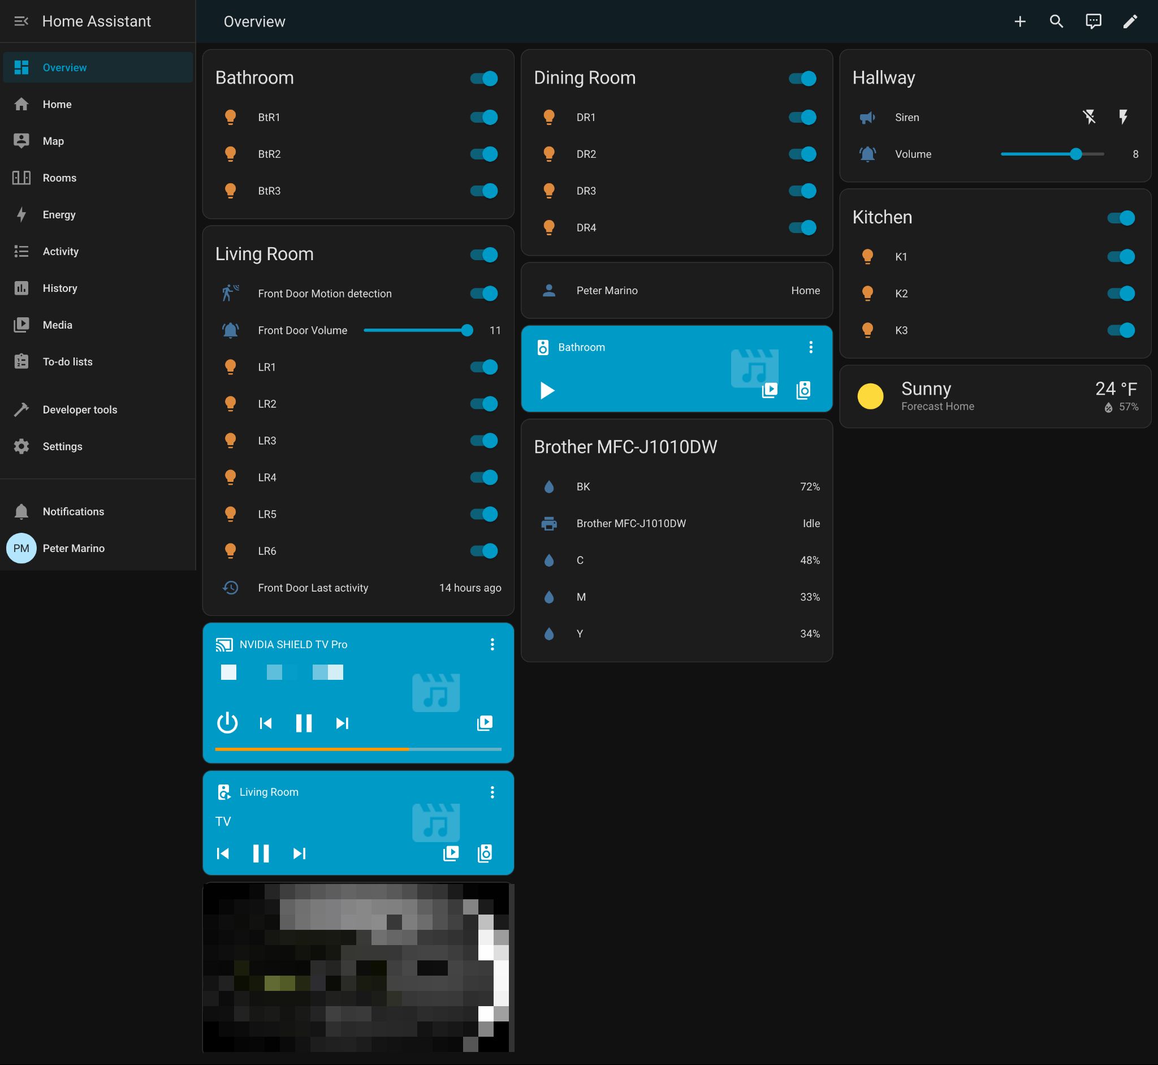Add a card using the plus icon

pyautogui.click(x=1019, y=21)
